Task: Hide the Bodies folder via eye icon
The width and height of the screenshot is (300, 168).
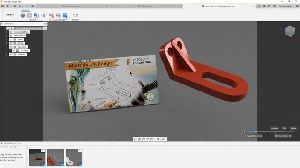Action: tap(11, 43)
